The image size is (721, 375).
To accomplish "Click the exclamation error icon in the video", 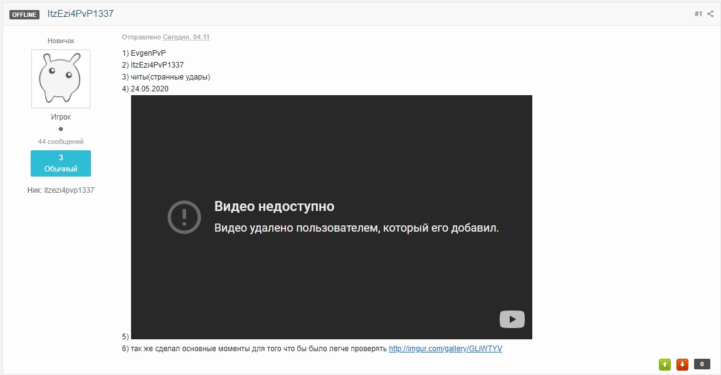I will click(x=184, y=217).
